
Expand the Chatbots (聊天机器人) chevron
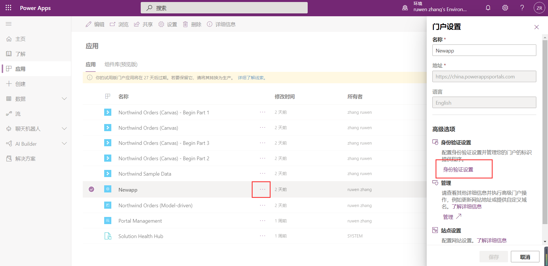[65, 129]
